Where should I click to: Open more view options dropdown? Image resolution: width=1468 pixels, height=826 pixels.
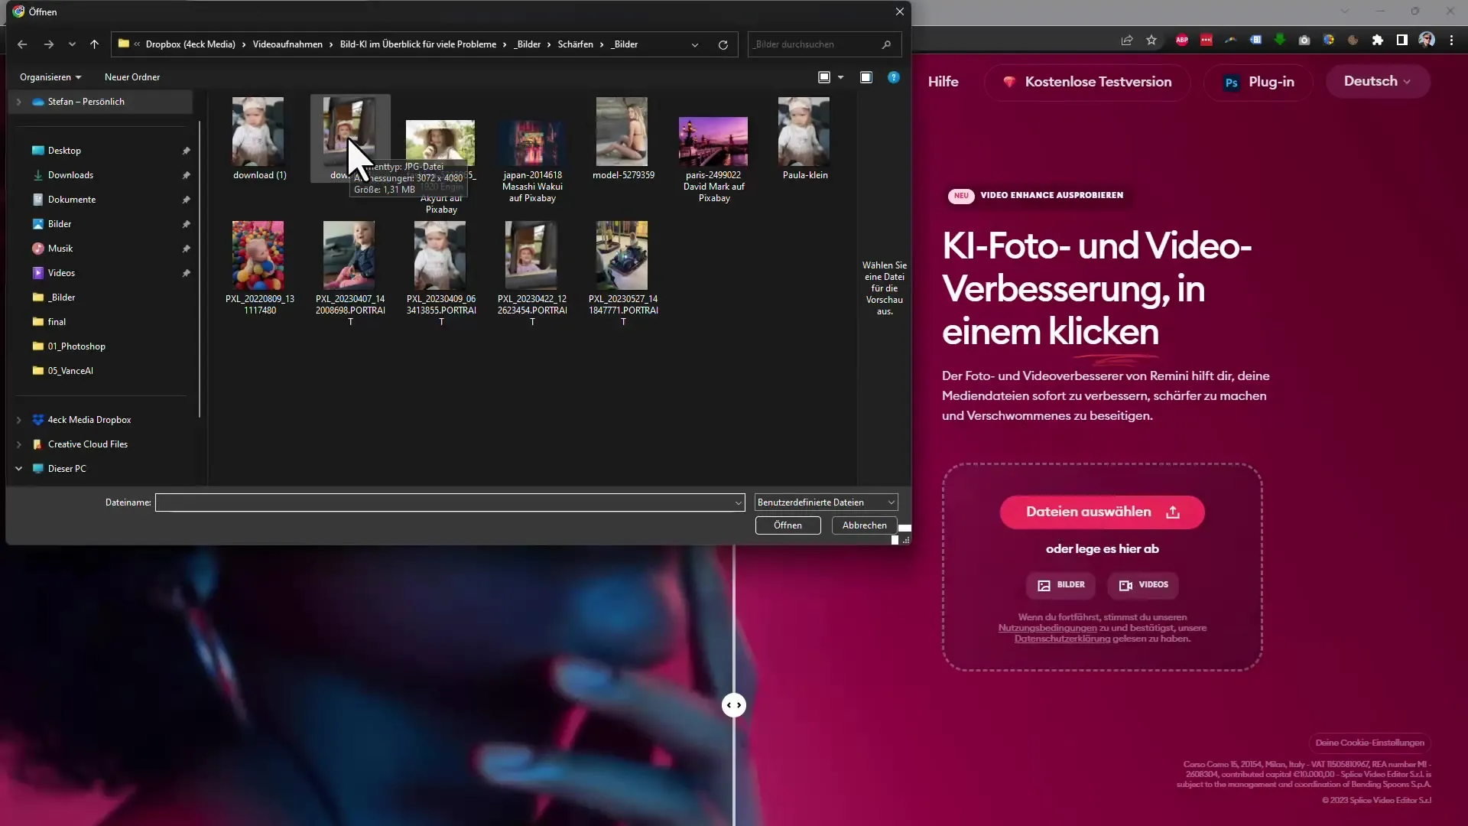[840, 77]
